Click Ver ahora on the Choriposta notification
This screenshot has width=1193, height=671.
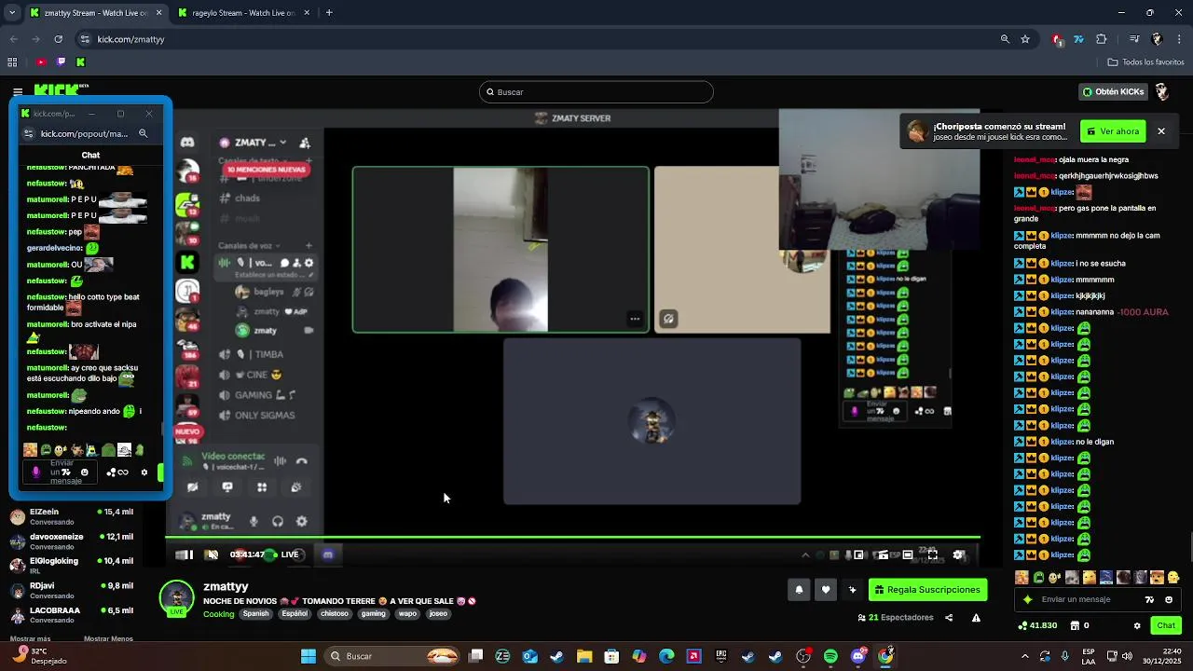click(1113, 131)
